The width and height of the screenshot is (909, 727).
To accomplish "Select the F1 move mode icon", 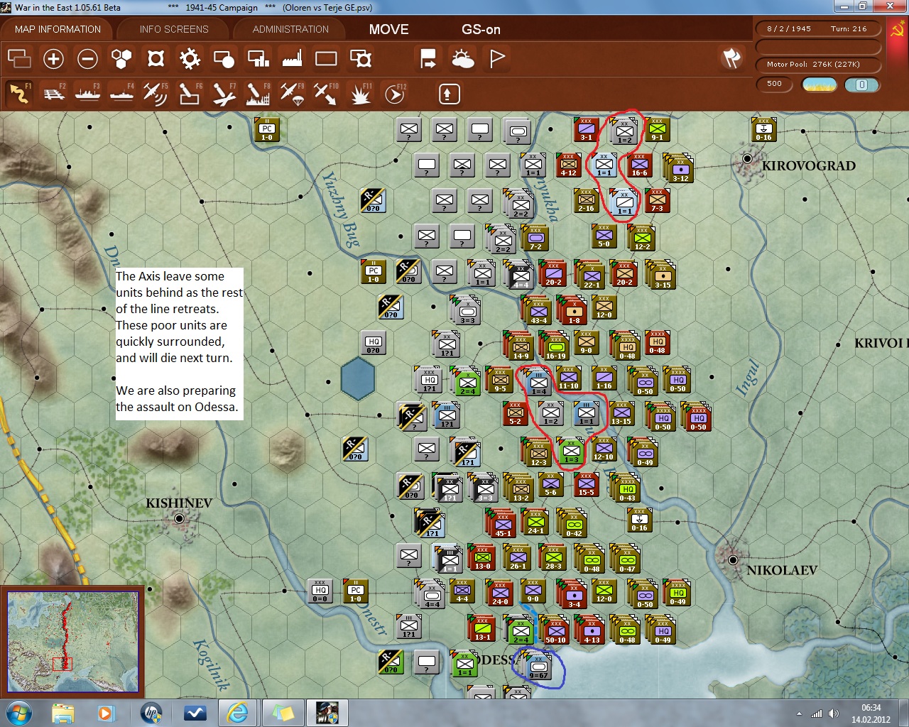I will (20, 93).
